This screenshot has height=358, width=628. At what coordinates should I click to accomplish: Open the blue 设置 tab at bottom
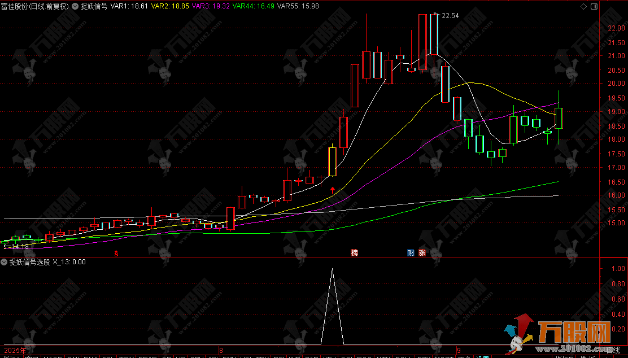(483, 356)
